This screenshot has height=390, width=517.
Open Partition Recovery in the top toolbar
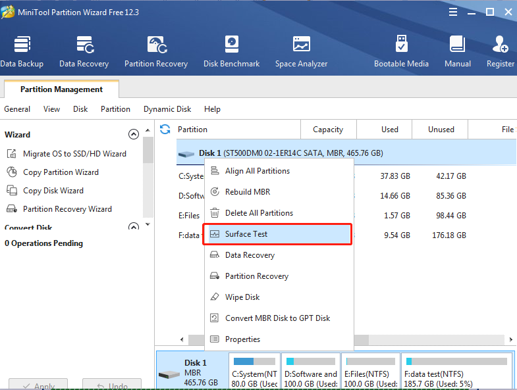point(156,51)
